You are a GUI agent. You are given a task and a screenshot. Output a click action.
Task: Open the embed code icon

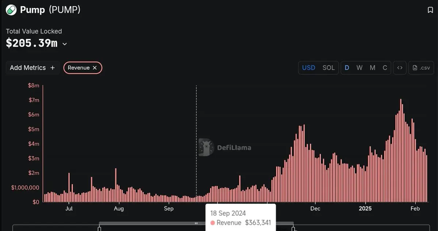[400, 68]
